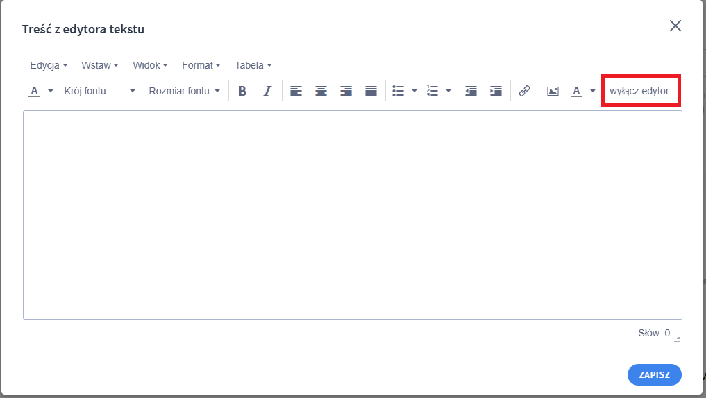706x398 pixels.
Task: Open the Rozmiar fontu dropdown
Action: [184, 91]
